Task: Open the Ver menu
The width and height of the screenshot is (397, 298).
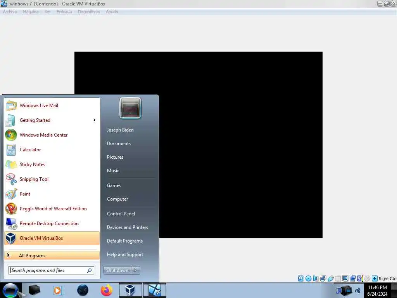Action: 48,12
